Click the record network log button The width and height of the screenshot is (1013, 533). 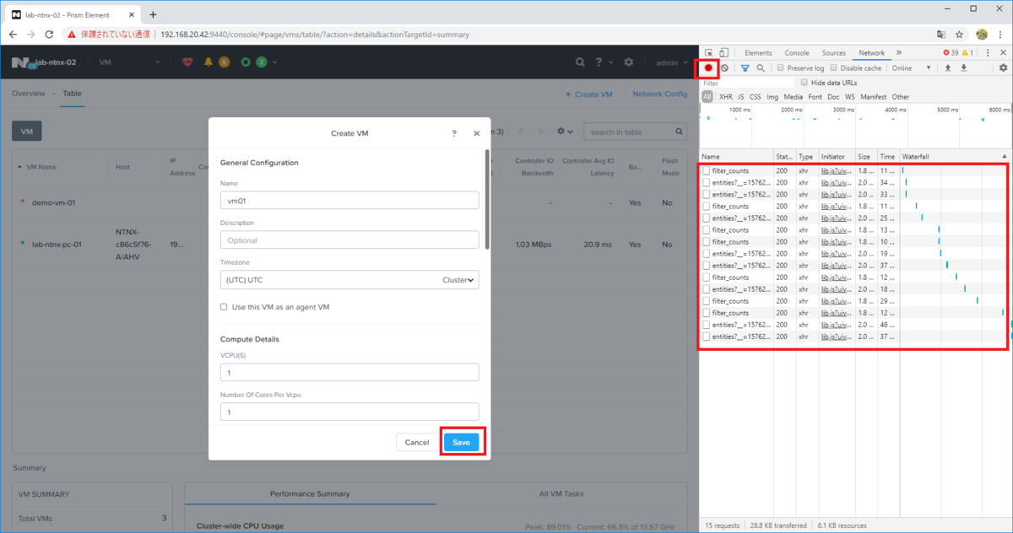[x=709, y=67]
